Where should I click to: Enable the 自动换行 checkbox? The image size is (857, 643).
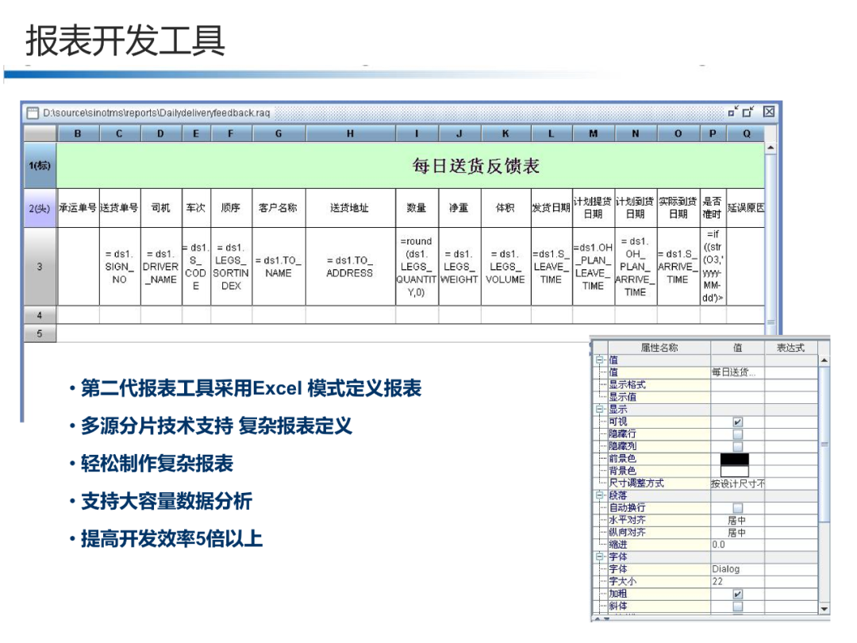pos(738,508)
